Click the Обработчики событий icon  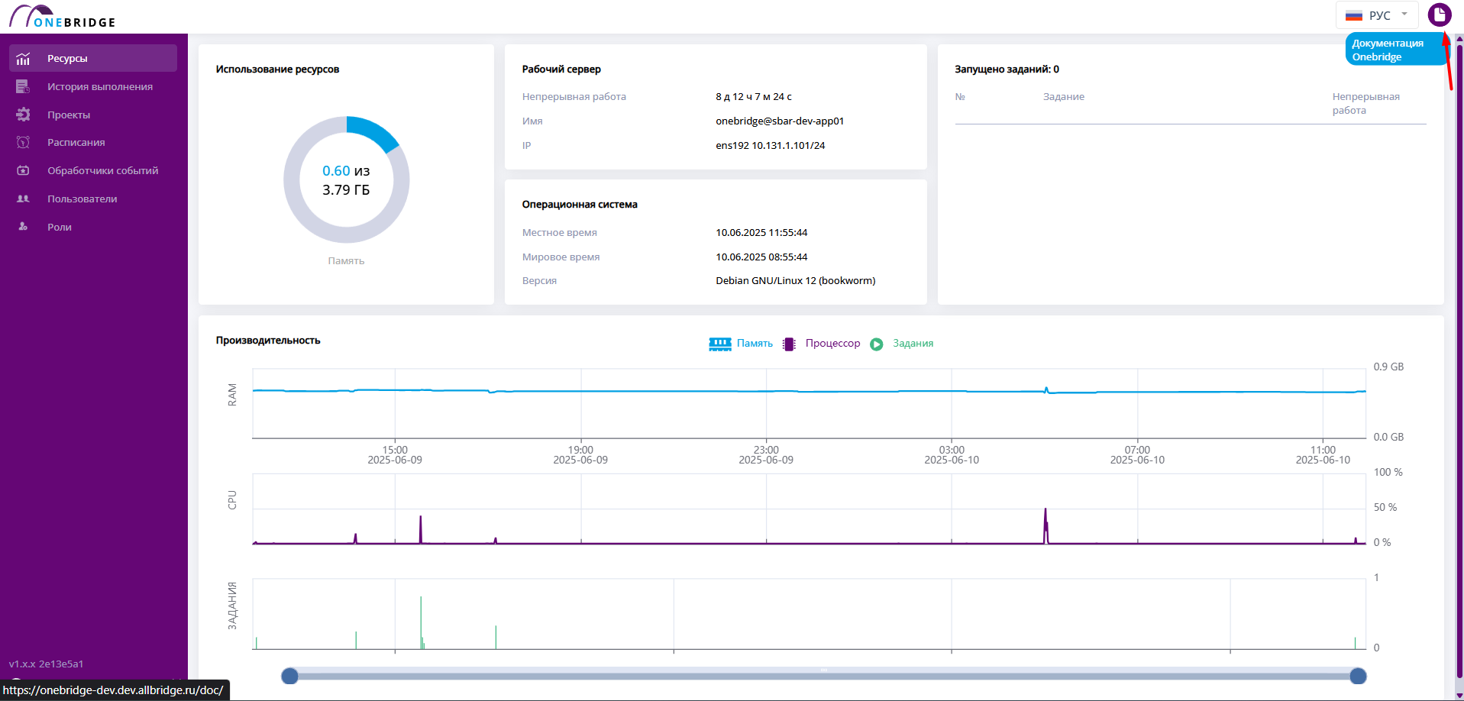coord(23,170)
